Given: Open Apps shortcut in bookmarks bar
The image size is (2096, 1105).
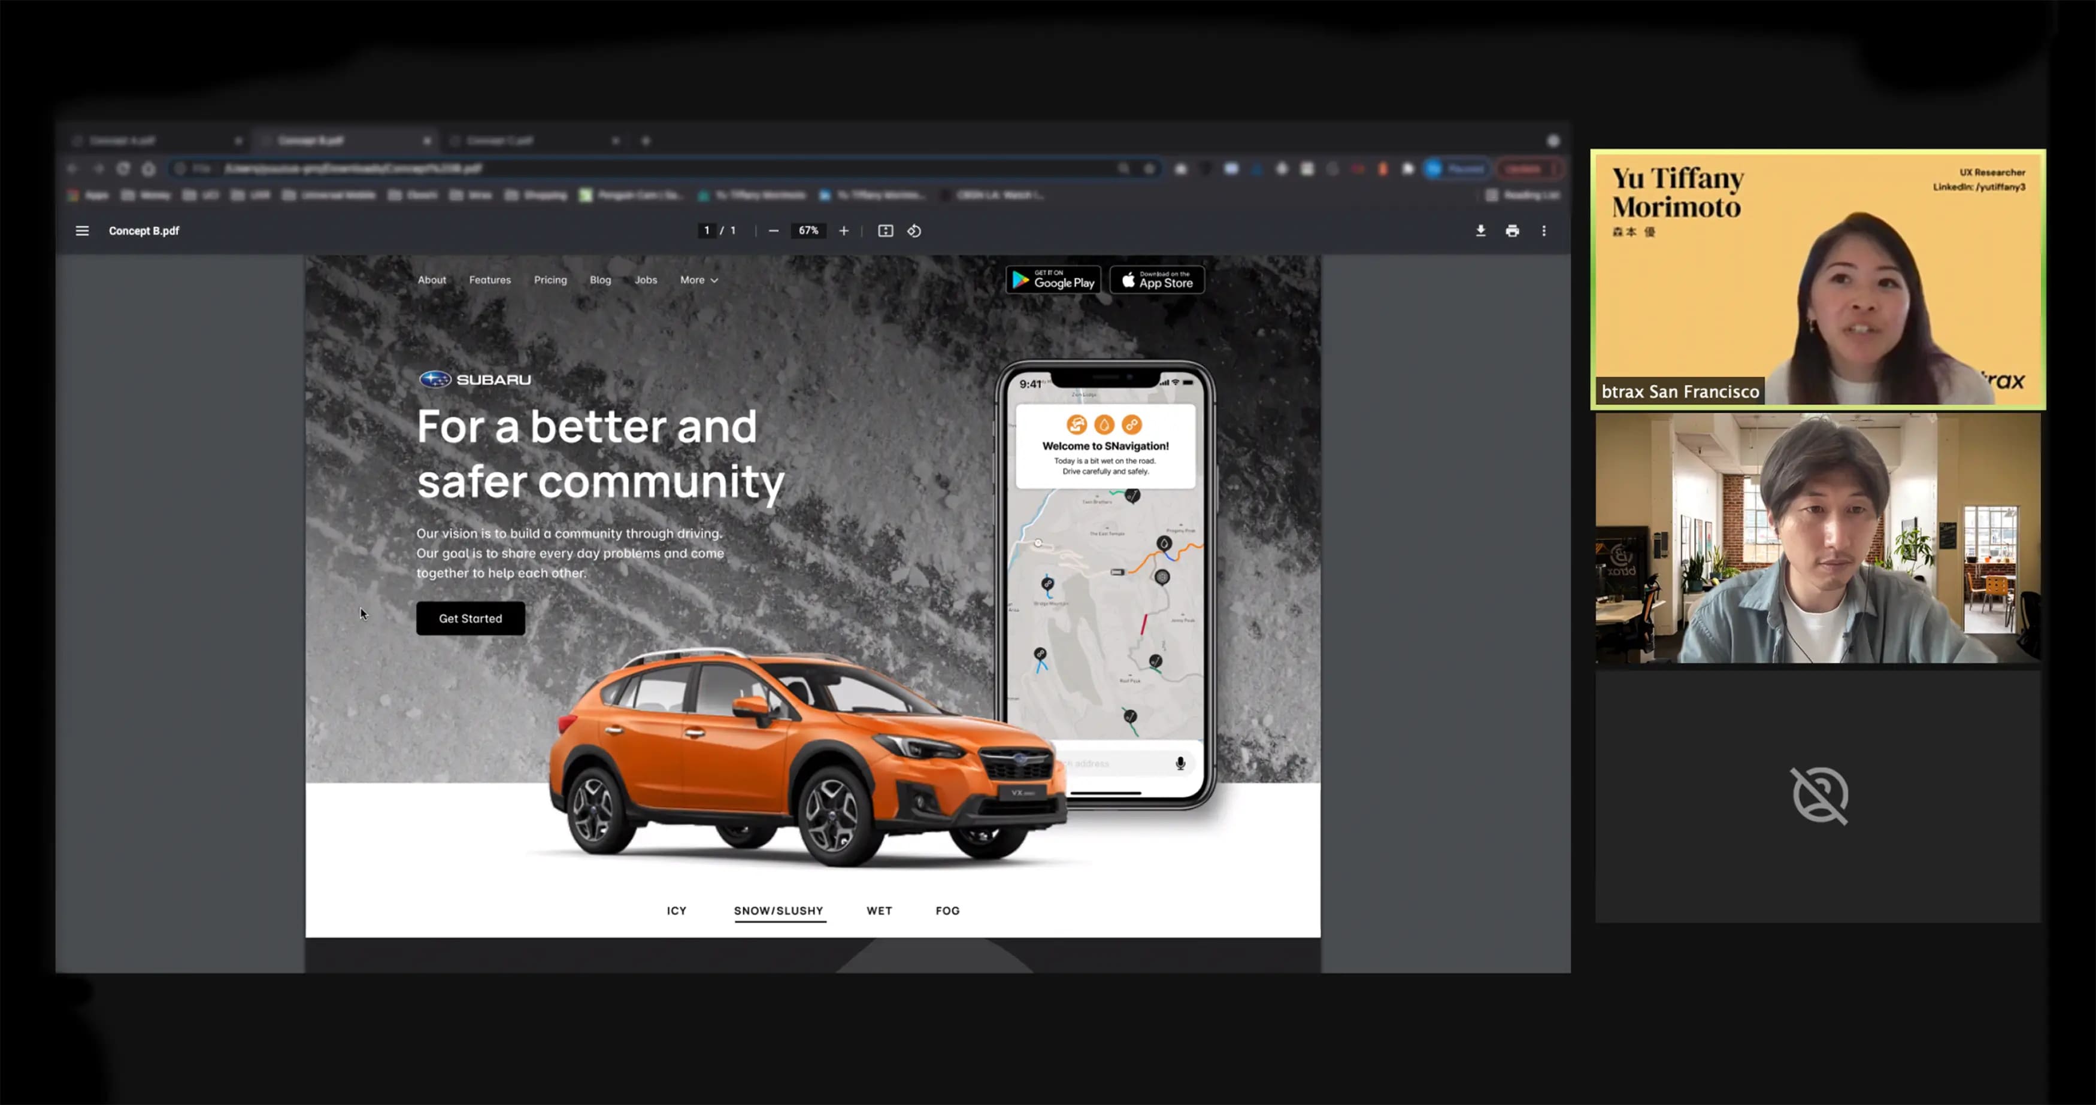Looking at the screenshot, I should tap(88, 195).
